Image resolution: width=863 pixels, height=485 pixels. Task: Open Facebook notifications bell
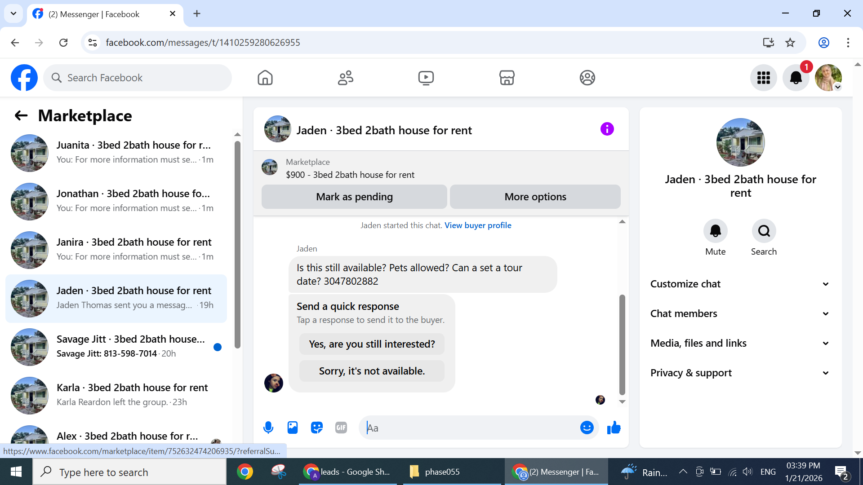pyautogui.click(x=796, y=78)
